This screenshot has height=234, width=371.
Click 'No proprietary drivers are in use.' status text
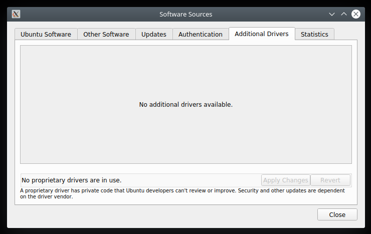coord(71,180)
